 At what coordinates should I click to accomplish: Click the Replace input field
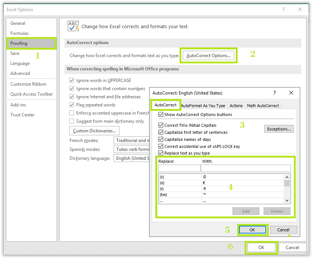click(179, 168)
